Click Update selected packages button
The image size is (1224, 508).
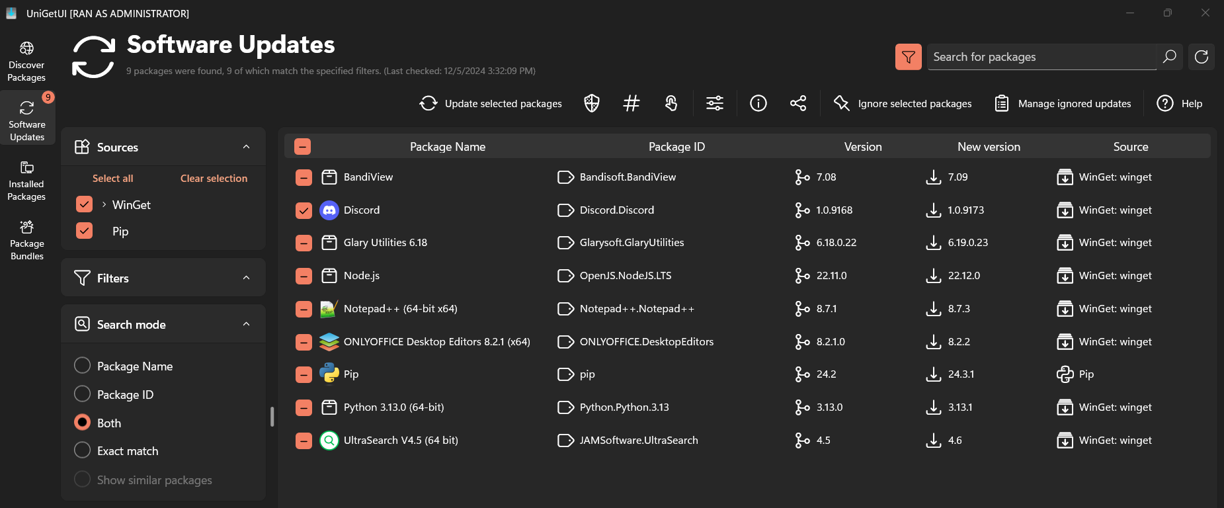click(491, 103)
